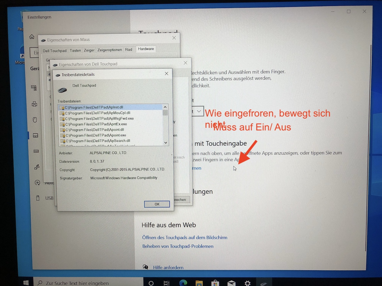The width and height of the screenshot is (382, 286).
Task: Open the USB sidebar entry
Action: pyautogui.click(x=45, y=198)
